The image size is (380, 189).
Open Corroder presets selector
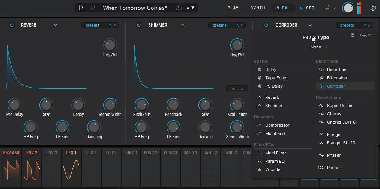(x=347, y=25)
